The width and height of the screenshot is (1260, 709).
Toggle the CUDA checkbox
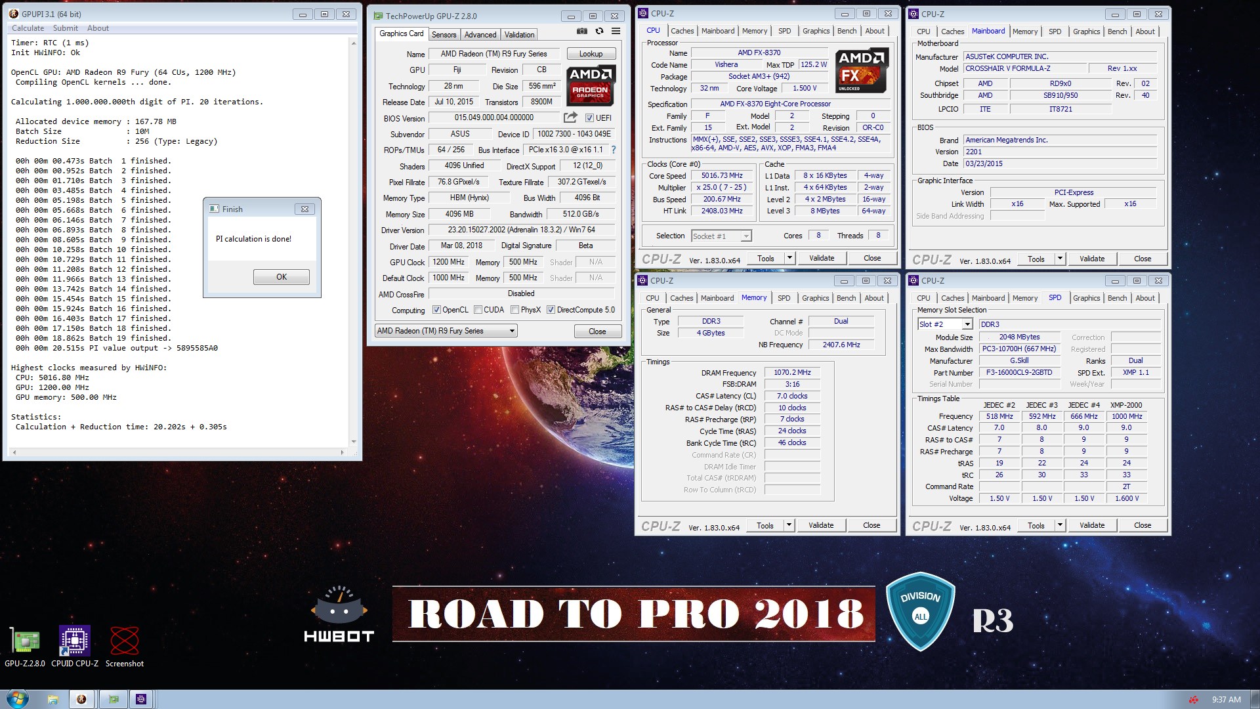tap(478, 310)
